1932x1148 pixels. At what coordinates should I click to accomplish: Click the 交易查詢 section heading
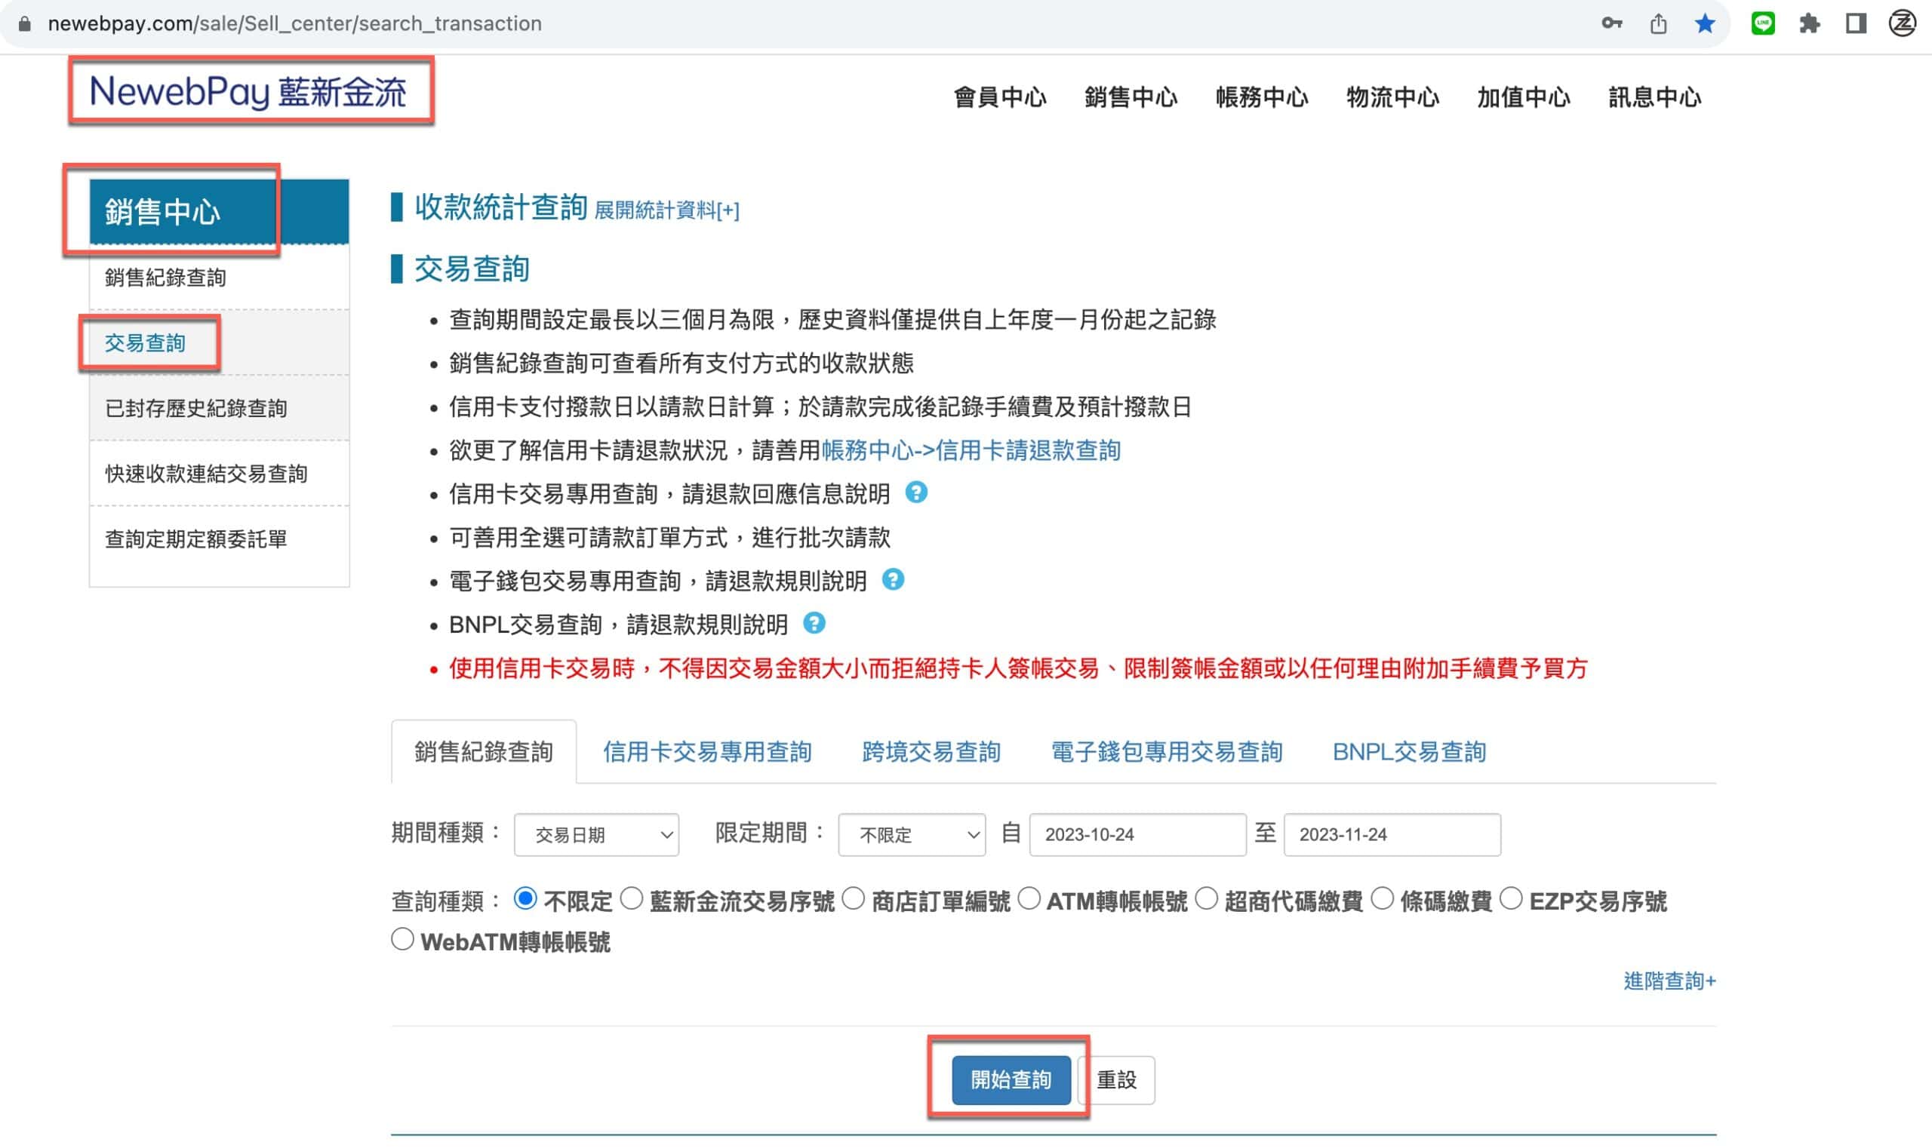pos(472,269)
